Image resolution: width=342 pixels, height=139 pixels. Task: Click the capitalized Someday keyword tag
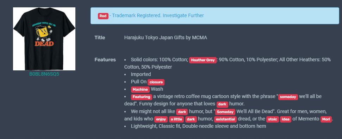point(225,112)
